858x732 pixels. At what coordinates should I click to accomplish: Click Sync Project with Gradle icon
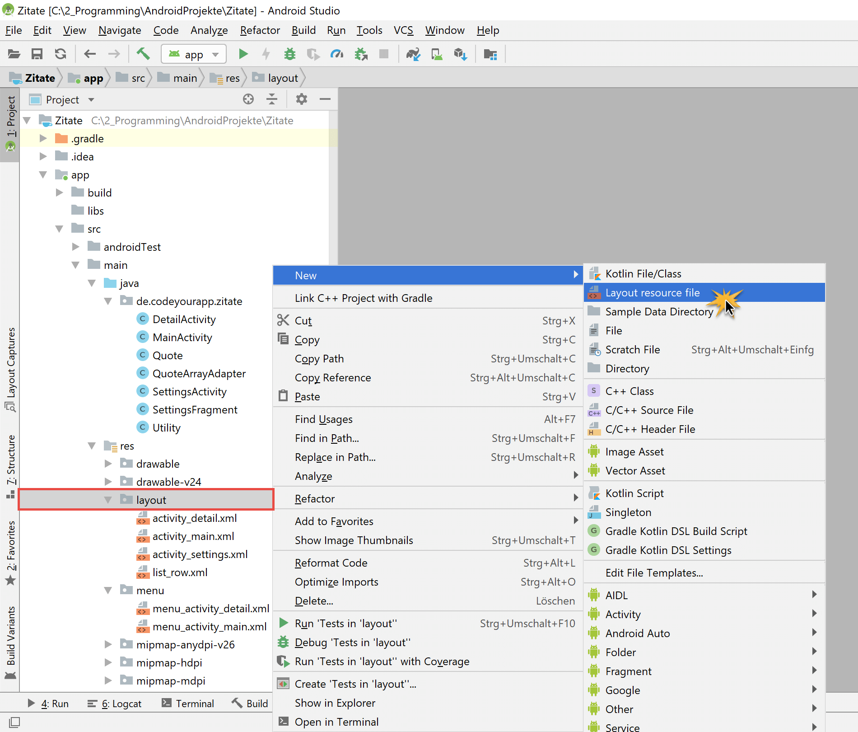coord(413,54)
